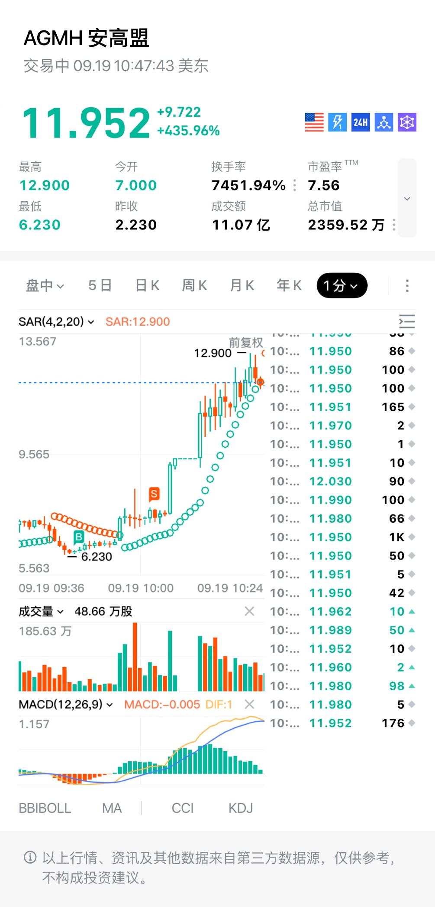The height and width of the screenshot is (907, 435).
Task: Tap the US flag market icon
Action: [314, 122]
